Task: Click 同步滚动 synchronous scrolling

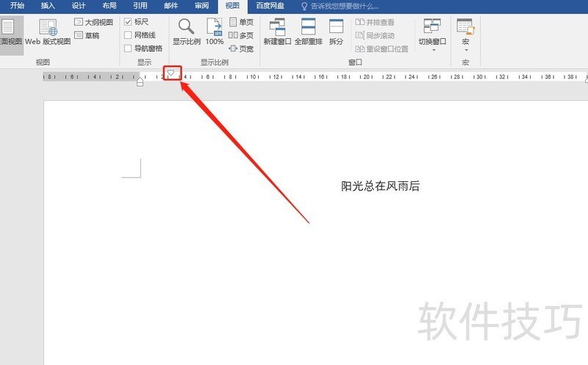Action: (375, 35)
